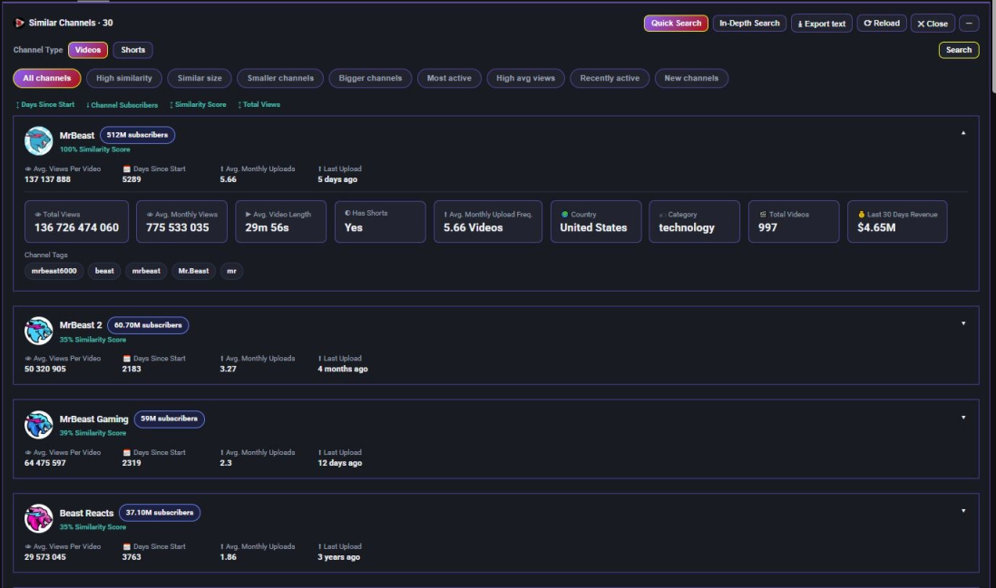Image resolution: width=996 pixels, height=588 pixels.
Task: Sort by Days Since Start
Action: [45, 105]
